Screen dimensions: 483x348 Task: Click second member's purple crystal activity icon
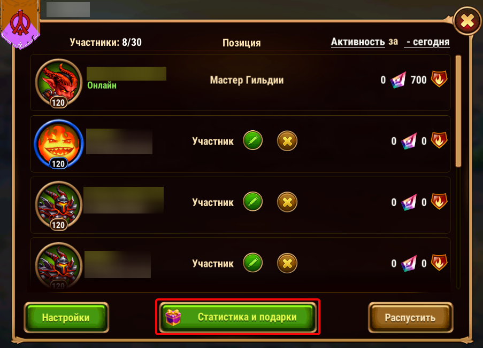(409, 141)
